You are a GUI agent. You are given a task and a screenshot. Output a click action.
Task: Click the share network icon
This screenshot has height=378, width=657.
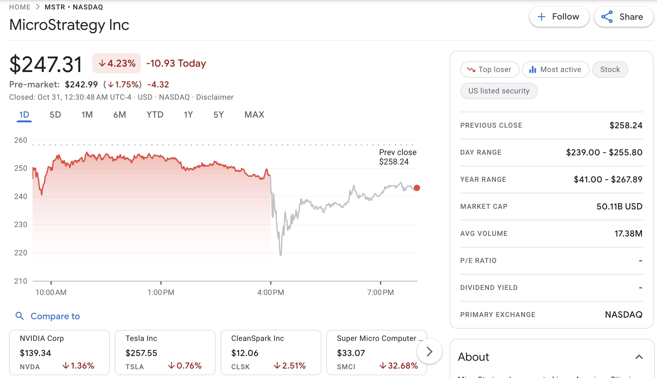coord(607,17)
